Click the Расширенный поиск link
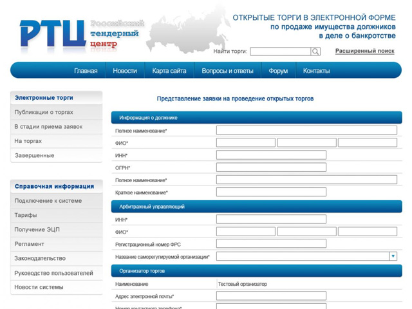This screenshot has width=412, height=309. click(x=365, y=51)
